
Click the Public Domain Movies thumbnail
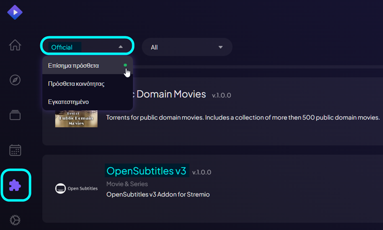76,119
